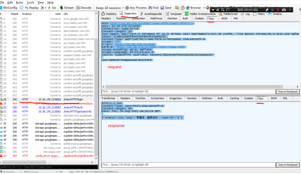
Task: Select request Headers inspector tab
Action: [x=106, y=18]
